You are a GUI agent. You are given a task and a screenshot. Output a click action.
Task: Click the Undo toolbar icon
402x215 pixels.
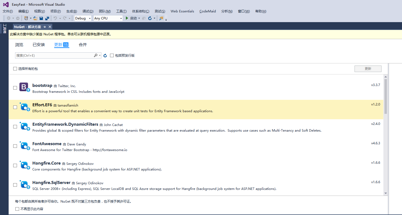(55, 18)
